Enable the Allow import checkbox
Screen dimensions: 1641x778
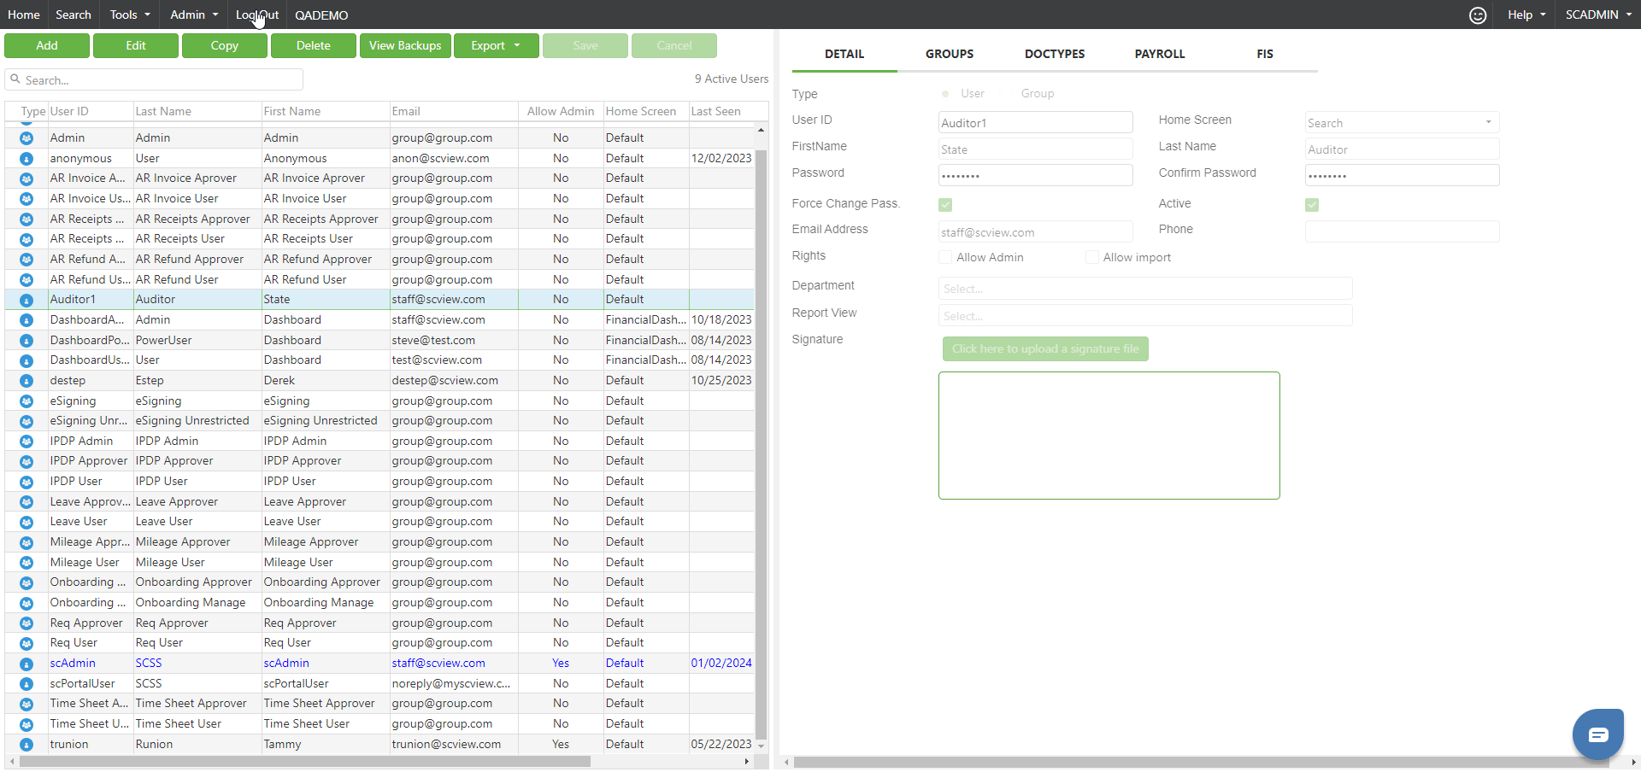tap(1091, 257)
